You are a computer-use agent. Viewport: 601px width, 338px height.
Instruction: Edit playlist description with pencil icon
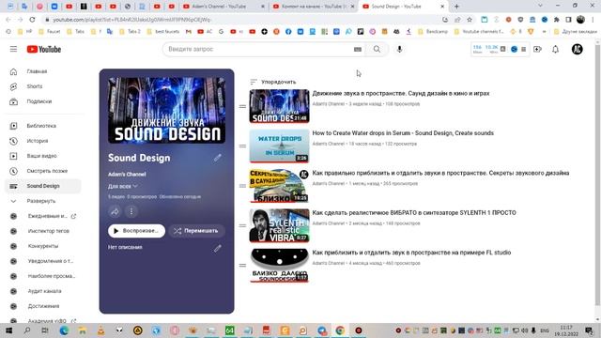[217, 248]
